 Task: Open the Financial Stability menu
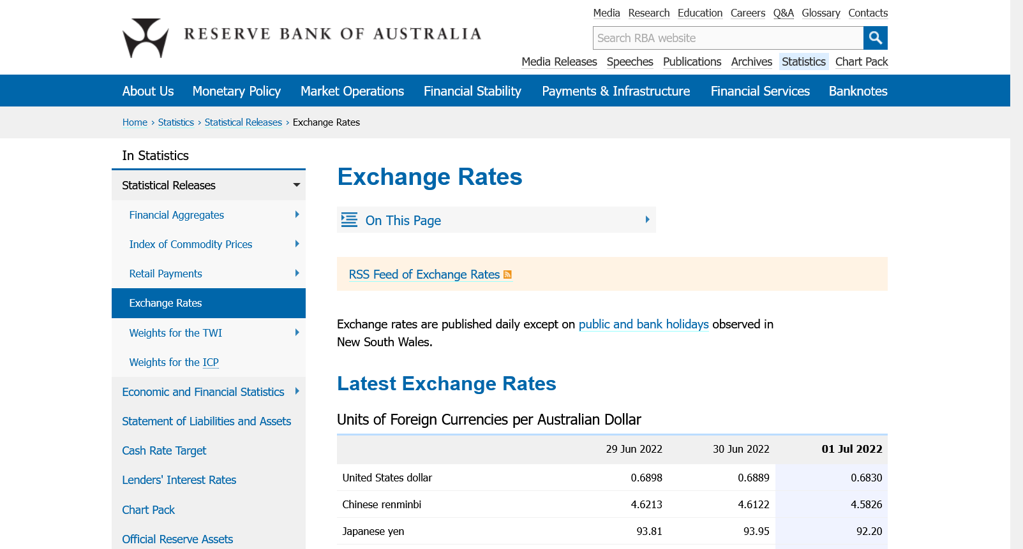(x=472, y=91)
